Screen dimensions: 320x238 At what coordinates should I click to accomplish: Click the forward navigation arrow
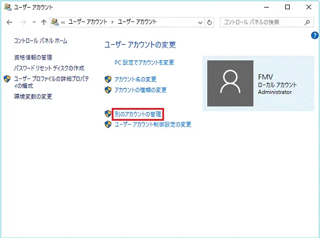(x=23, y=22)
